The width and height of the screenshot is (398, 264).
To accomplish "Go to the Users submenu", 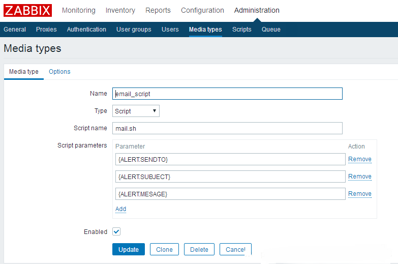I will point(170,30).
